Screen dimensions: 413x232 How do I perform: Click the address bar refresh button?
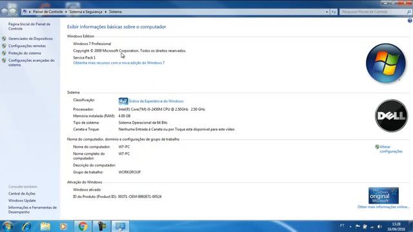pyautogui.click(x=334, y=12)
